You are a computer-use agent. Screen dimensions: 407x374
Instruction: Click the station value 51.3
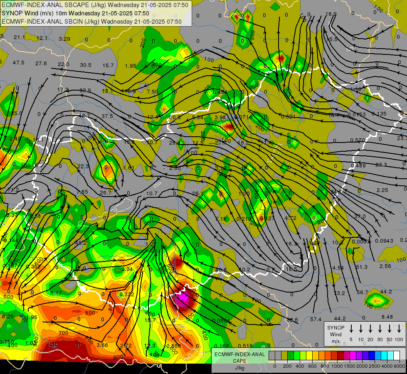click(362, 267)
